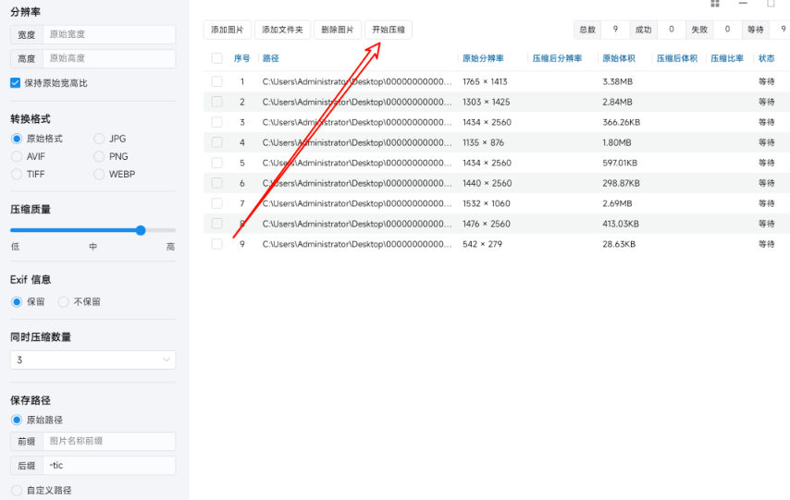Click 开始压缩 to start compression
The height and width of the screenshot is (500, 790).
(x=389, y=30)
